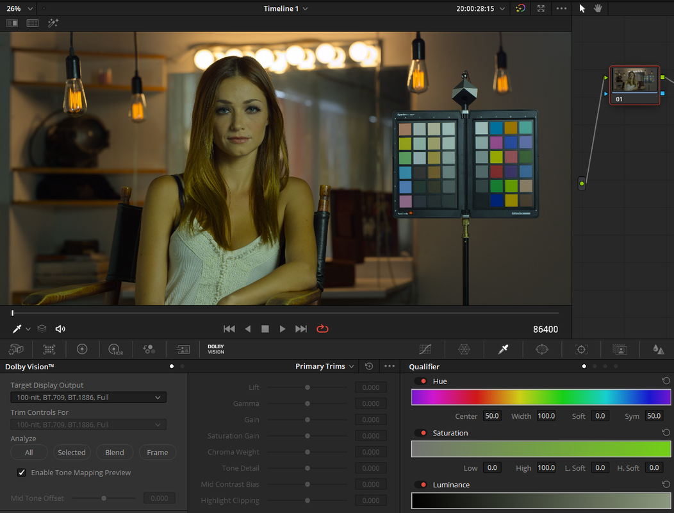The width and height of the screenshot is (674, 513).
Task: Jump to first frame
Action: click(x=229, y=329)
